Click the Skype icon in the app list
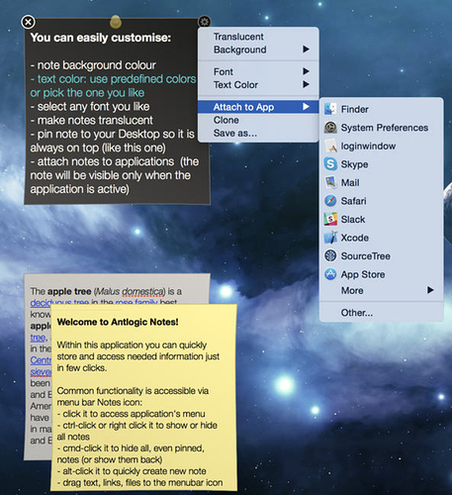452x495 pixels. [x=330, y=164]
